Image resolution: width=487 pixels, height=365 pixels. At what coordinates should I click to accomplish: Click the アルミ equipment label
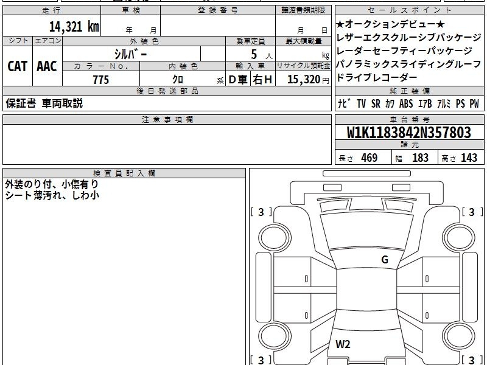click(444, 103)
